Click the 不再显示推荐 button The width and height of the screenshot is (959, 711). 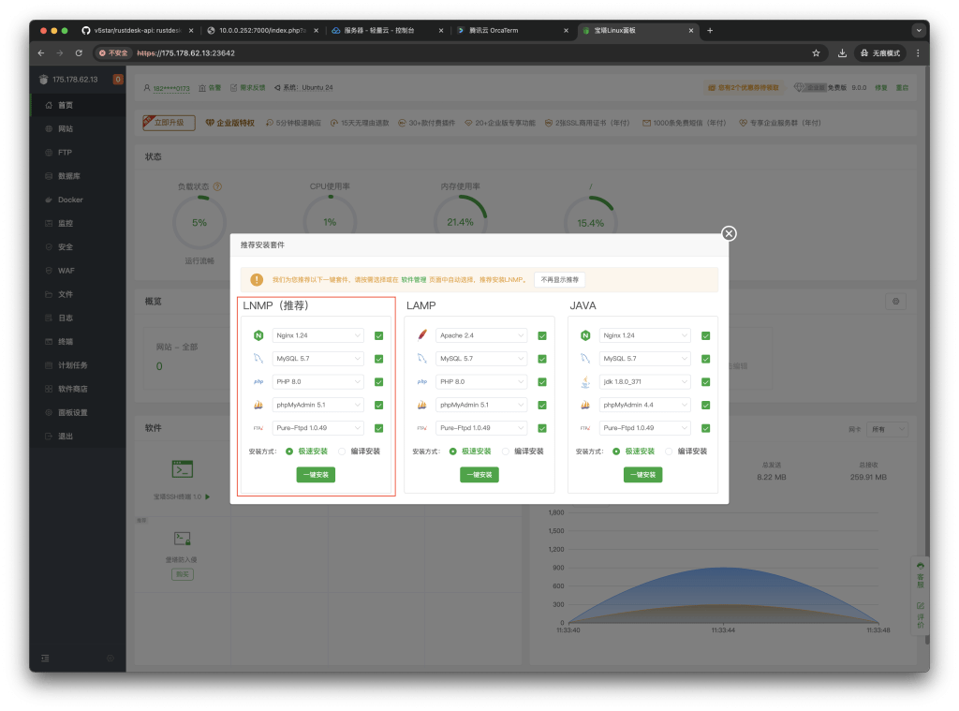point(560,279)
